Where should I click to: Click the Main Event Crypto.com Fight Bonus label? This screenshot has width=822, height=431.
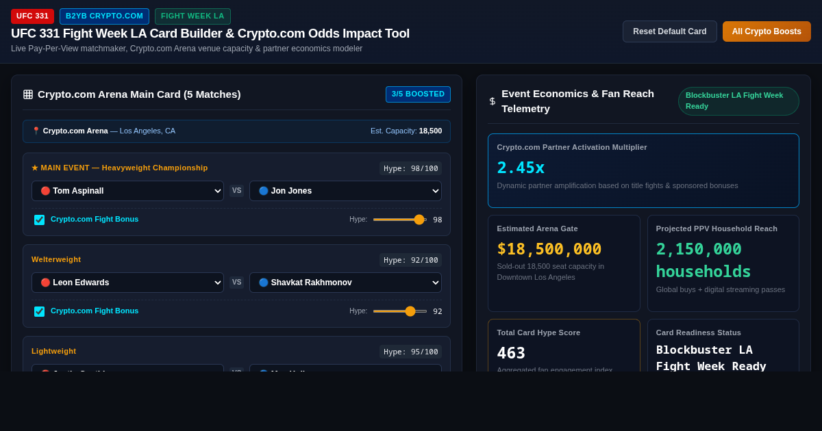[x=95, y=220]
